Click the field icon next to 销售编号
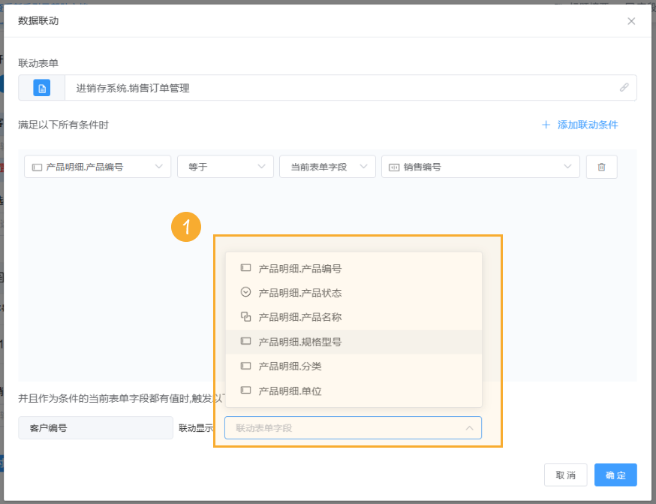This screenshot has width=656, height=504. [393, 166]
